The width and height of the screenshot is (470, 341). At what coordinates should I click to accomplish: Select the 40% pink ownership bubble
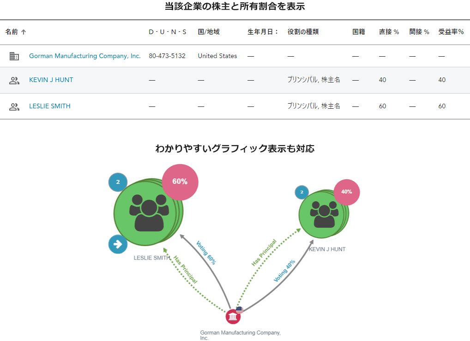point(347,192)
